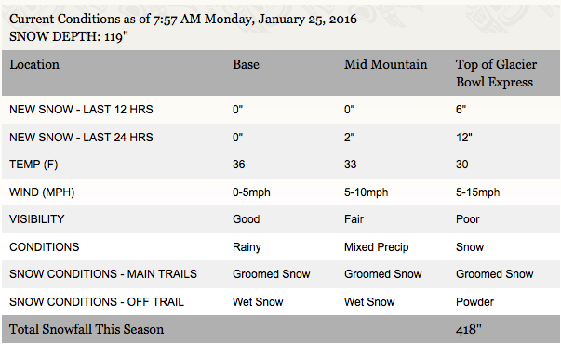
Task: Click NEW SNOW - LAST 24 HRS label
Action: pyautogui.click(x=81, y=138)
